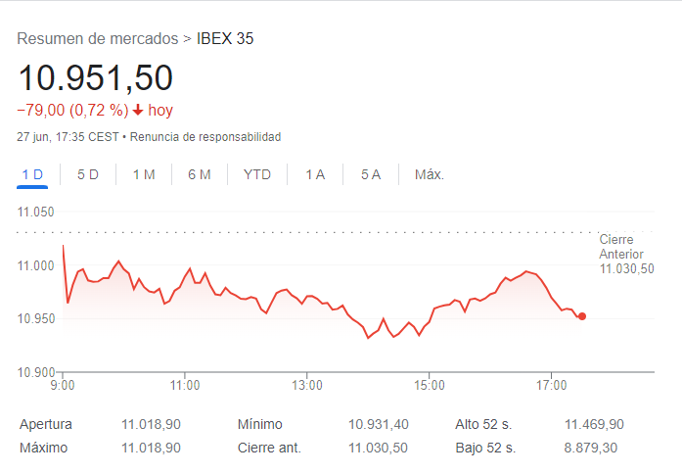Show the 1 M chart range
Viewport: 682px width, 474px height.
point(144,174)
